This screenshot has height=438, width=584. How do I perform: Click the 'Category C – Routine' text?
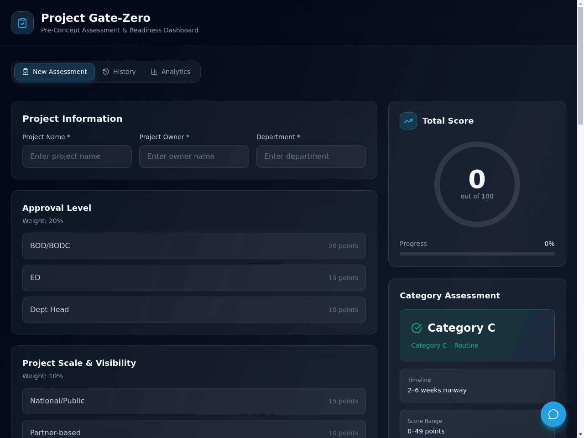tap(445, 345)
